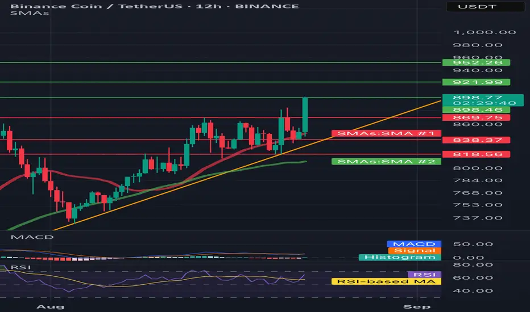
Task: Select the yellow RSI-based MA label
Action: [386, 281]
